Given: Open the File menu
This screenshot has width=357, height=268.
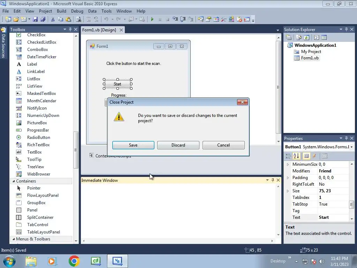Looking at the screenshot, I should tap(6, 11).
